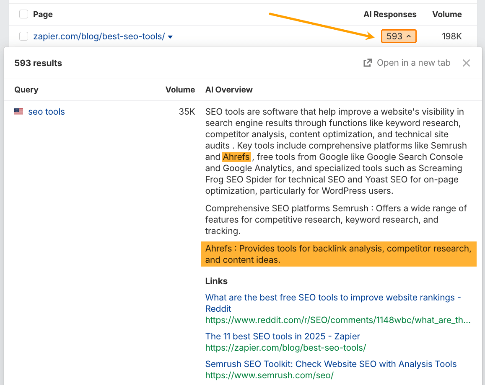Click the external link icon beside Open in a new tab

coord(367,63)
